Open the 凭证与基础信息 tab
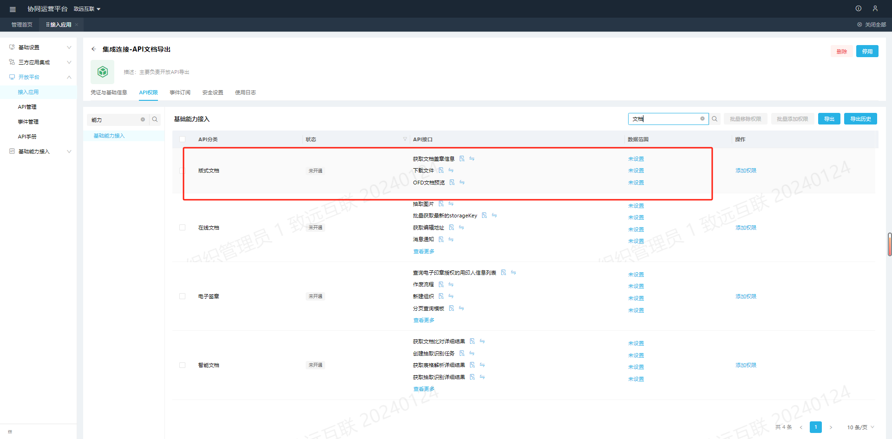892x439 pixels. pyautogui.click(x=109, y=92)
